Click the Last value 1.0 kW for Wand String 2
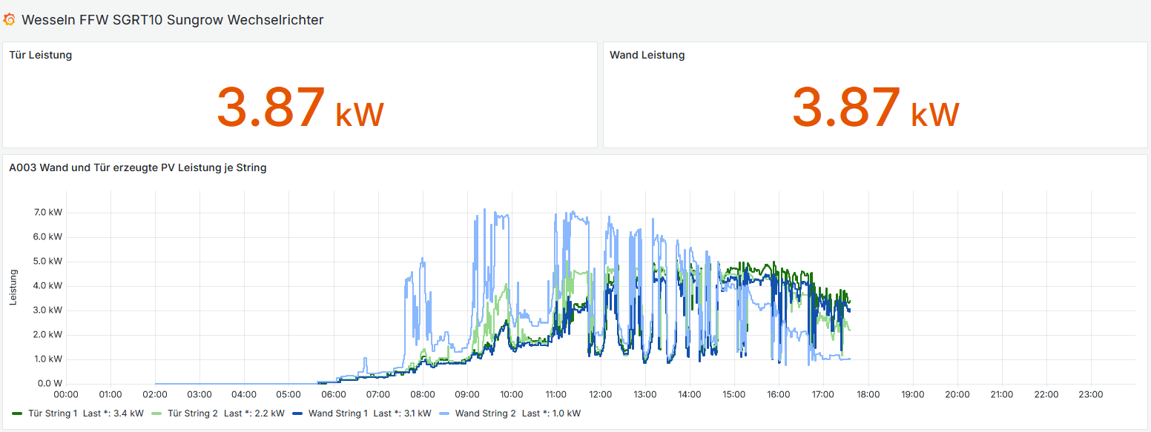 point(566,413)
